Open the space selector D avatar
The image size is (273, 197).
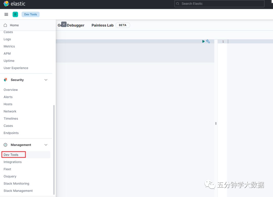15,14
